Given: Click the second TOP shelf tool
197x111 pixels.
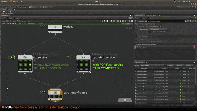Looking at the screenshot, I should [x=10, y=12].
